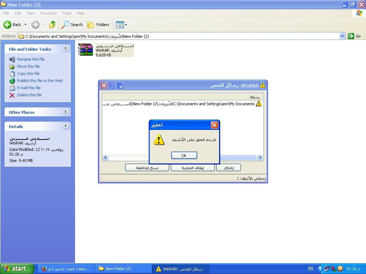
Task: Click the yellow warning icon in dialog
Action: pyautogui.click(x=159, y=139)
